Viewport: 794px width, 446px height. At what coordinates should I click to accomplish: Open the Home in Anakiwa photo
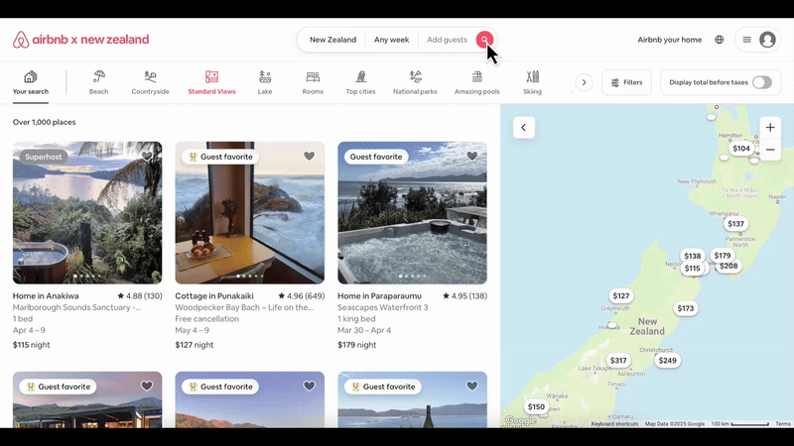[87, 213]
